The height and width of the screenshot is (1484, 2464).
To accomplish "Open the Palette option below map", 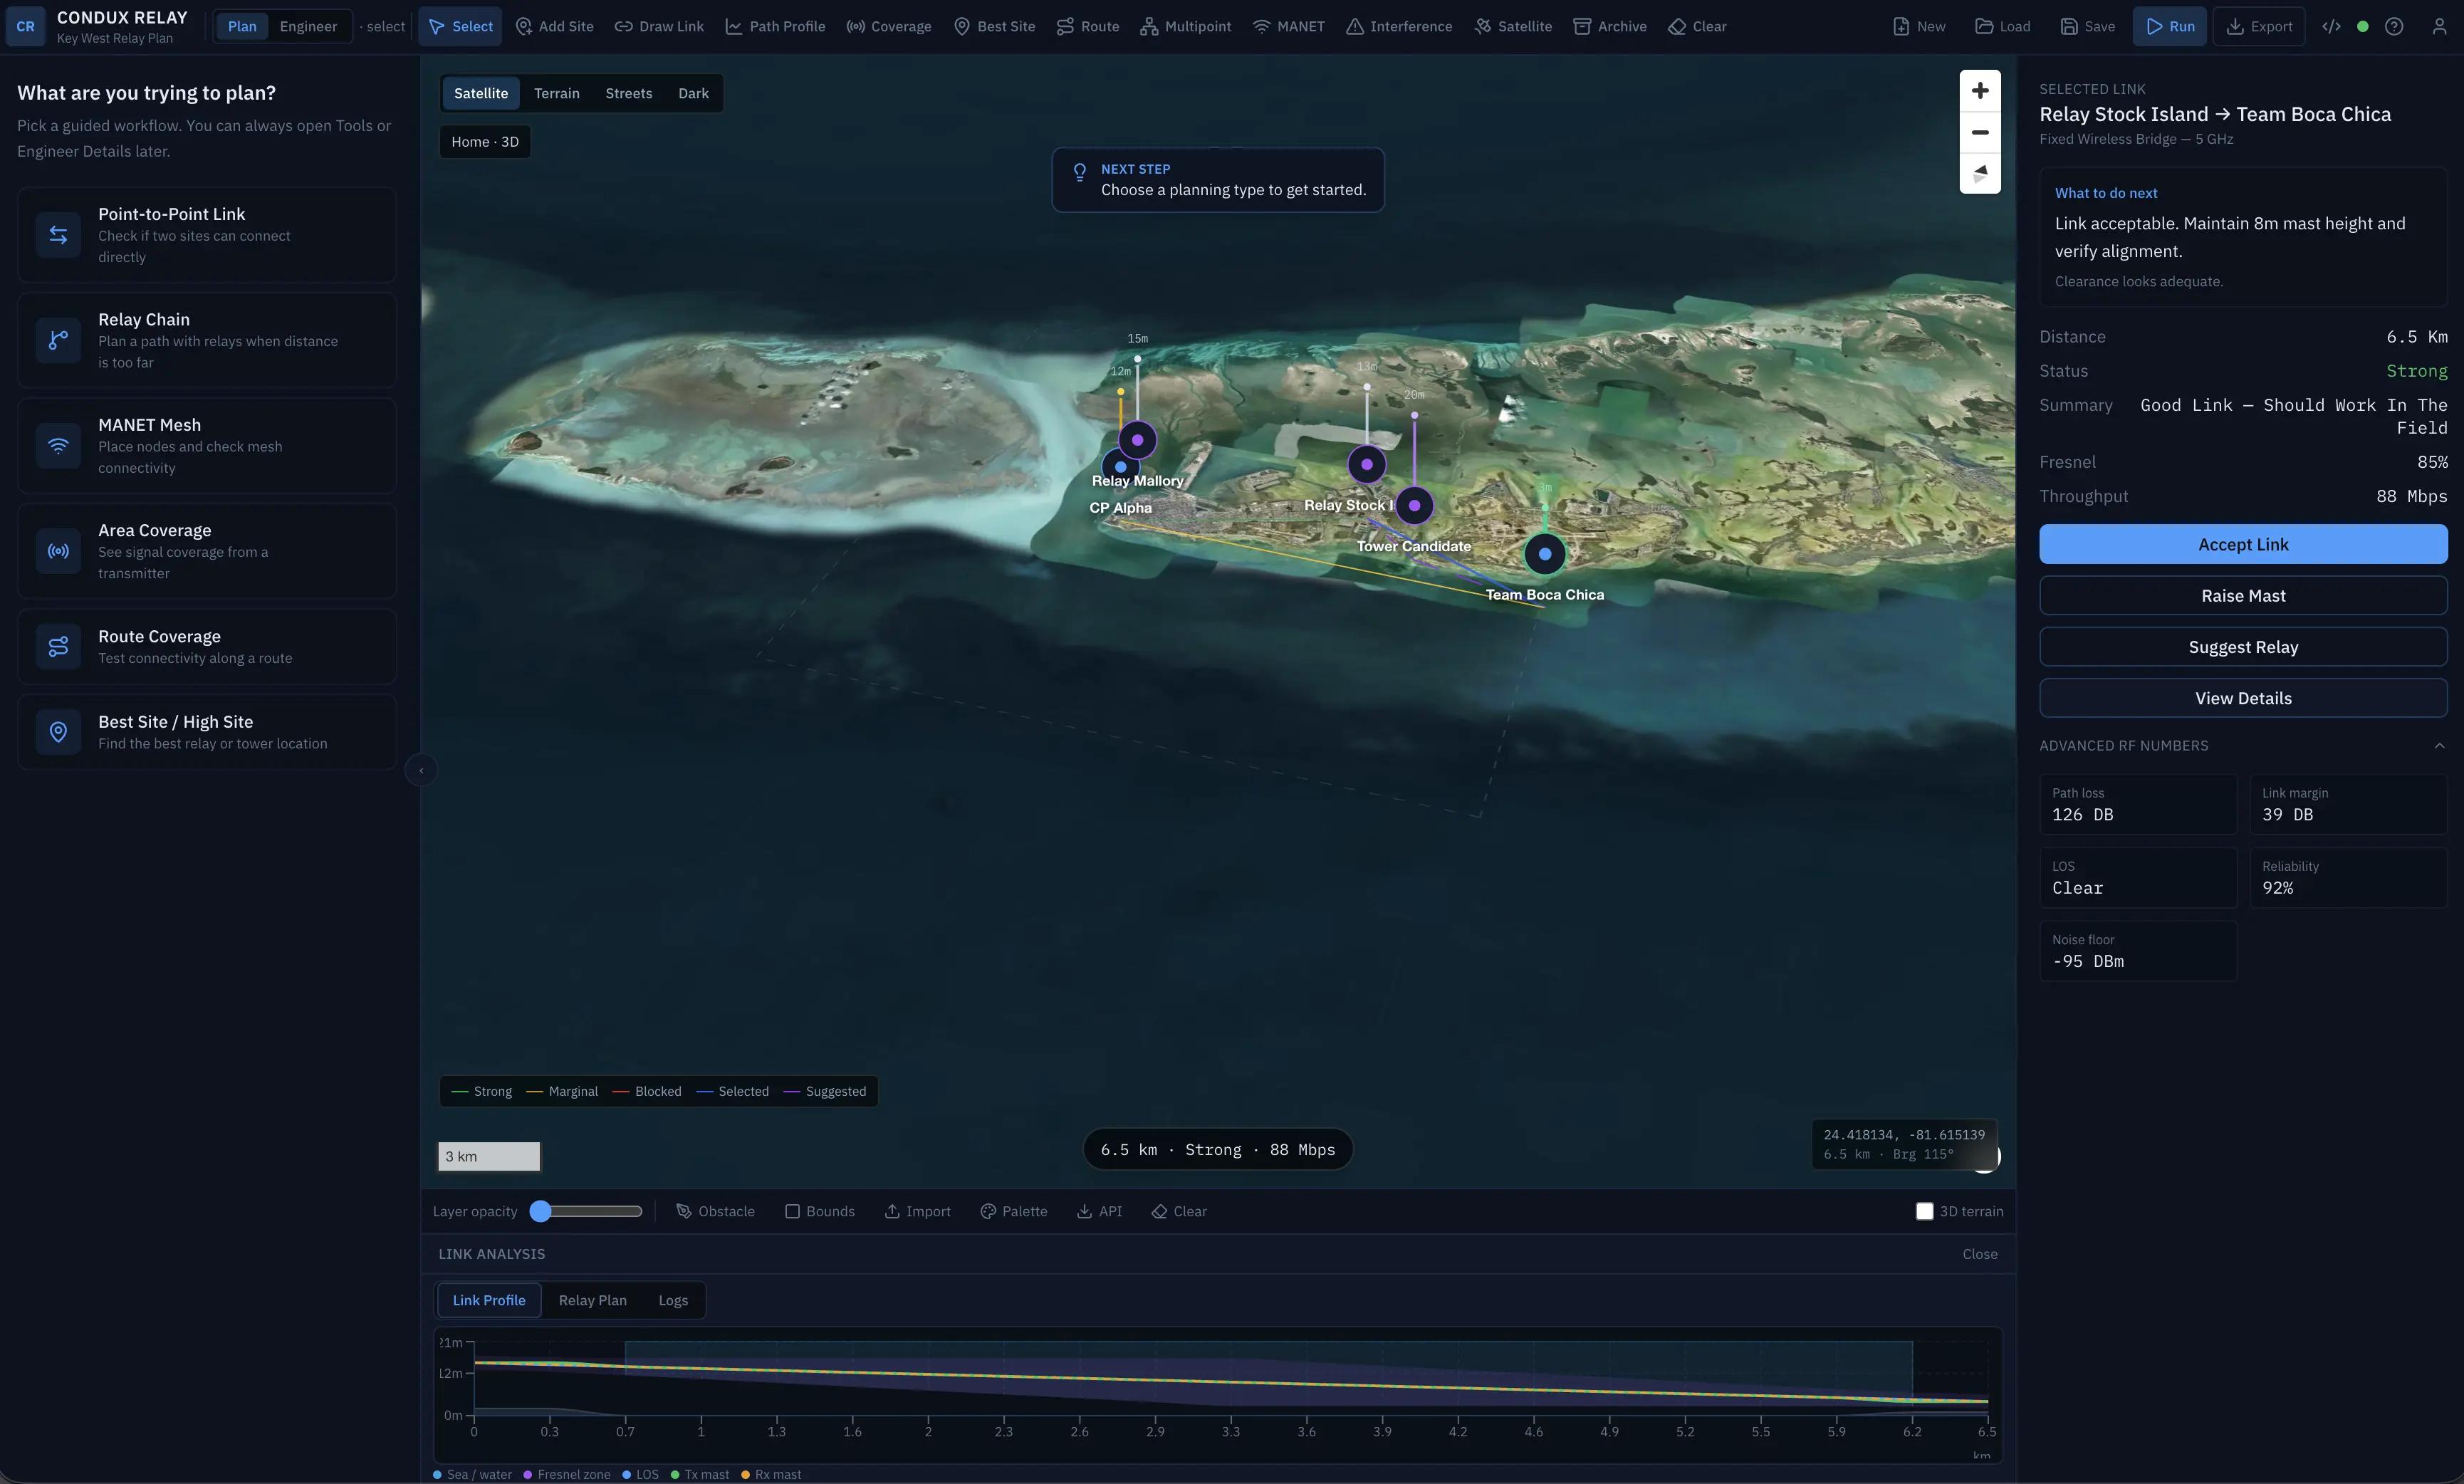I will (x=1014, y=1211).
